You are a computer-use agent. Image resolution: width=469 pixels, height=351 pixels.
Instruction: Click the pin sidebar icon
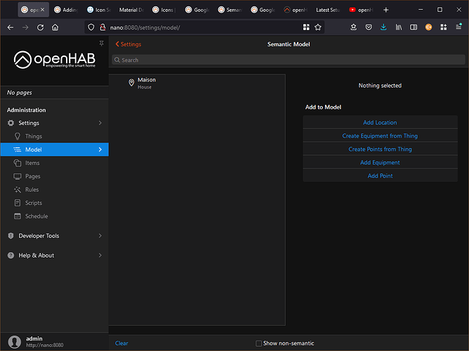(x=101, y=44)
